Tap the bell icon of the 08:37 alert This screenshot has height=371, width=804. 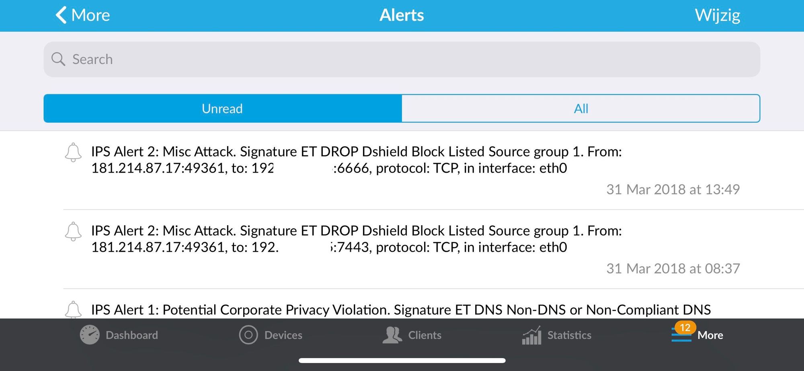point(73,231)
